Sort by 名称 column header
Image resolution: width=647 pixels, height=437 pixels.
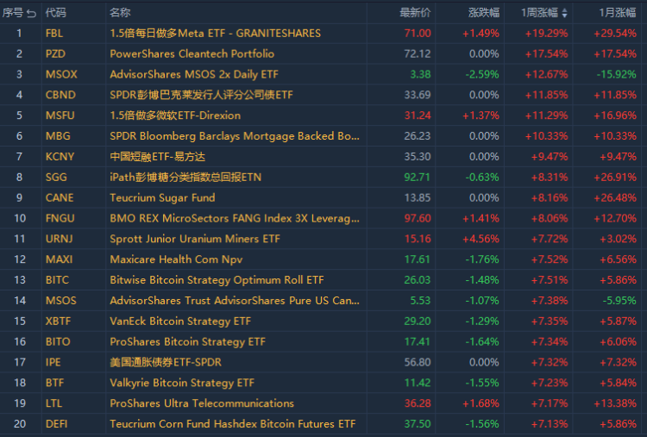click(120, 13)
